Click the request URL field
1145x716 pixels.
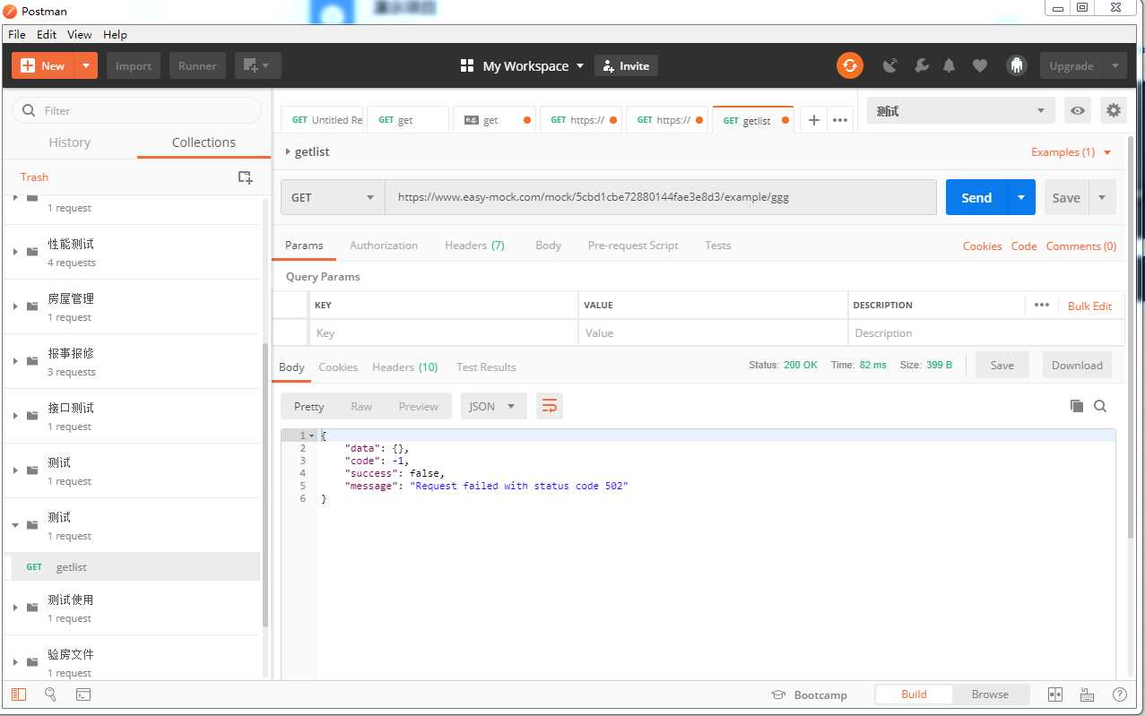(661, 197)
